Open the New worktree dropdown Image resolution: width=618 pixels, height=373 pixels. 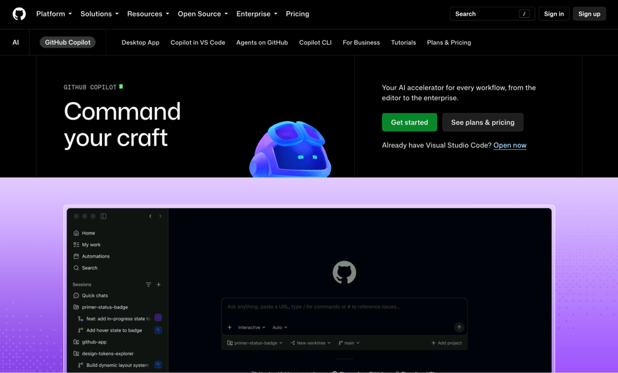(311, 343)
